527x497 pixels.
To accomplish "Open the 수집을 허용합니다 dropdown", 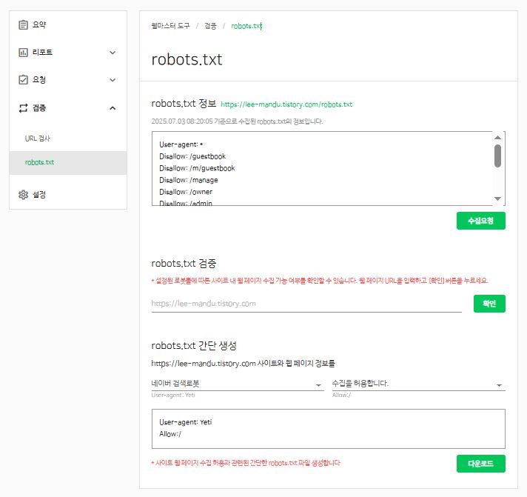I will pos(418,384).
